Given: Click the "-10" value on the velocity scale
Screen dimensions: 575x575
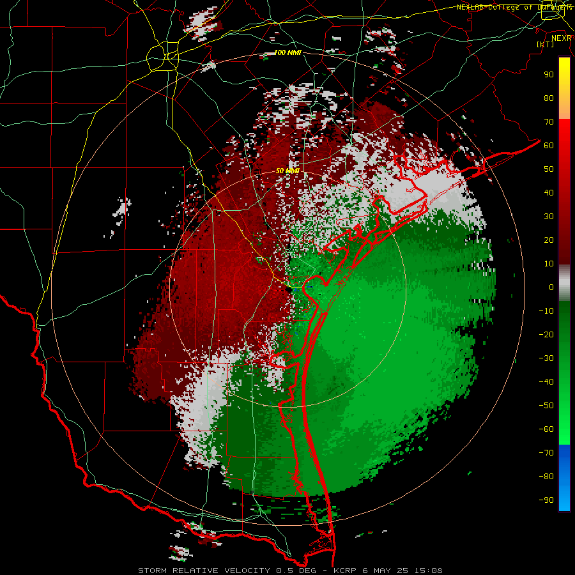Looking at the screenshot, I should point(546,311).
